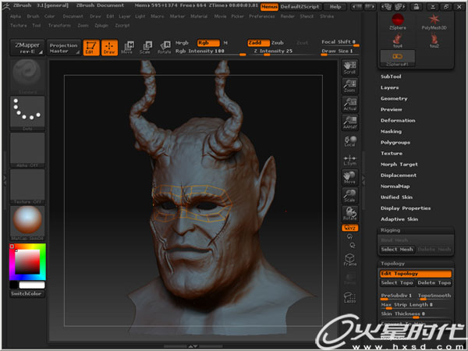This screenshot has height=351, width=468.
Task: Launch Projection Master
Action: click(x=64, y=48)
